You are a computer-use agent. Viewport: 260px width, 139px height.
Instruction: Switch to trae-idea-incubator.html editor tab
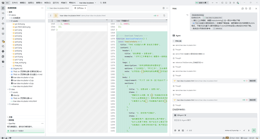coord(59,8)
